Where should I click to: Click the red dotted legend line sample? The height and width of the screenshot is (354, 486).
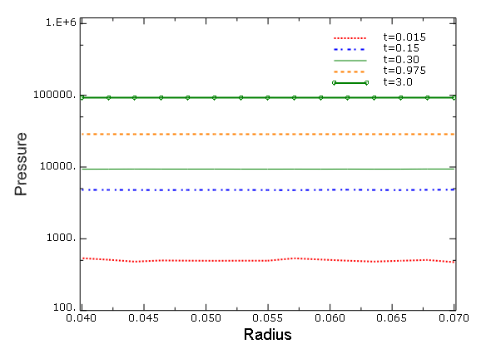click(350, 38)
